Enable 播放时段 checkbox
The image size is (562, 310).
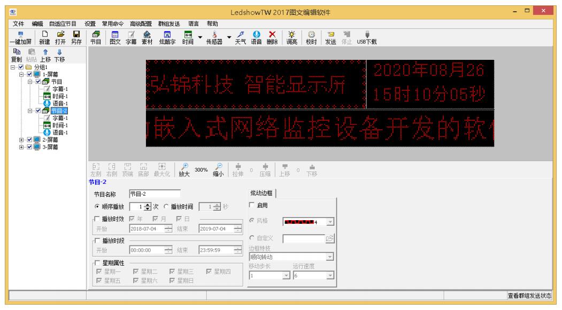[97, 241]
